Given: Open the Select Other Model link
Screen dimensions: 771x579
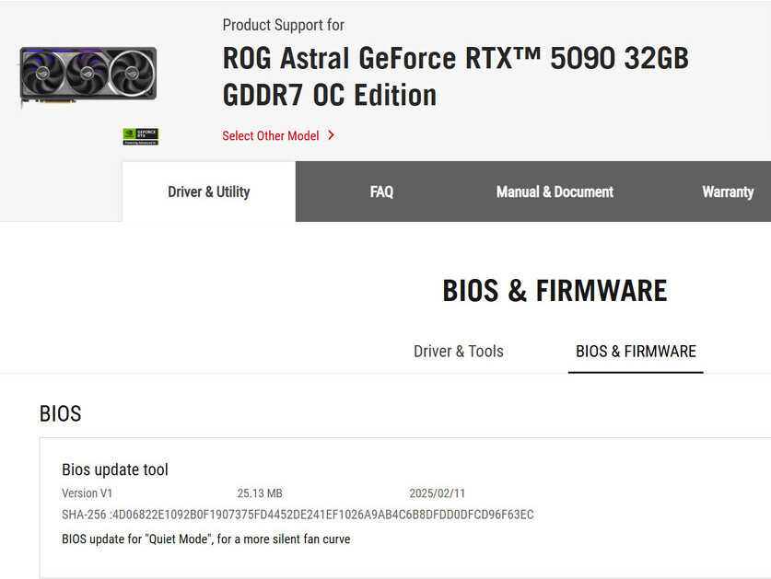Looking at the screenshot, I should (x=271, y=135).
